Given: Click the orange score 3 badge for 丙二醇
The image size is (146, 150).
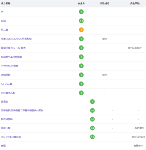Looking at the screenshot, I should click(x=81, y=30).
